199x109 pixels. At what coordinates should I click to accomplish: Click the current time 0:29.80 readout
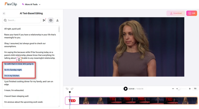tap(131, 89)
